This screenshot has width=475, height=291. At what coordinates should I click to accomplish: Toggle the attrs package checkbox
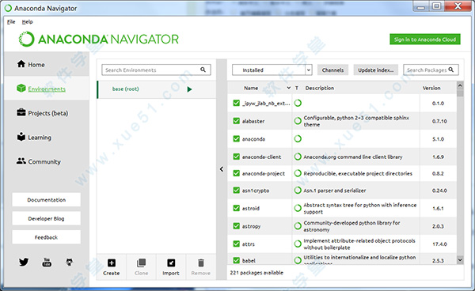(236, 244)
